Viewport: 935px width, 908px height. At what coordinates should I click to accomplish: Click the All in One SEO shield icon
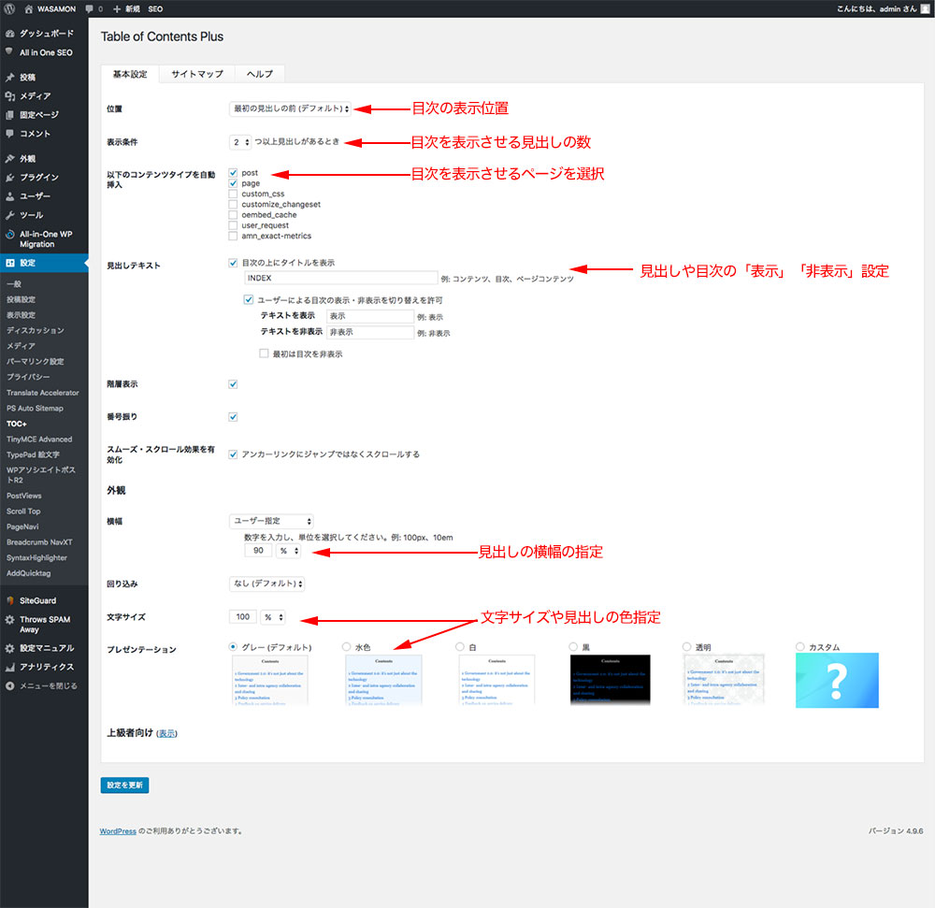(9, 51)
